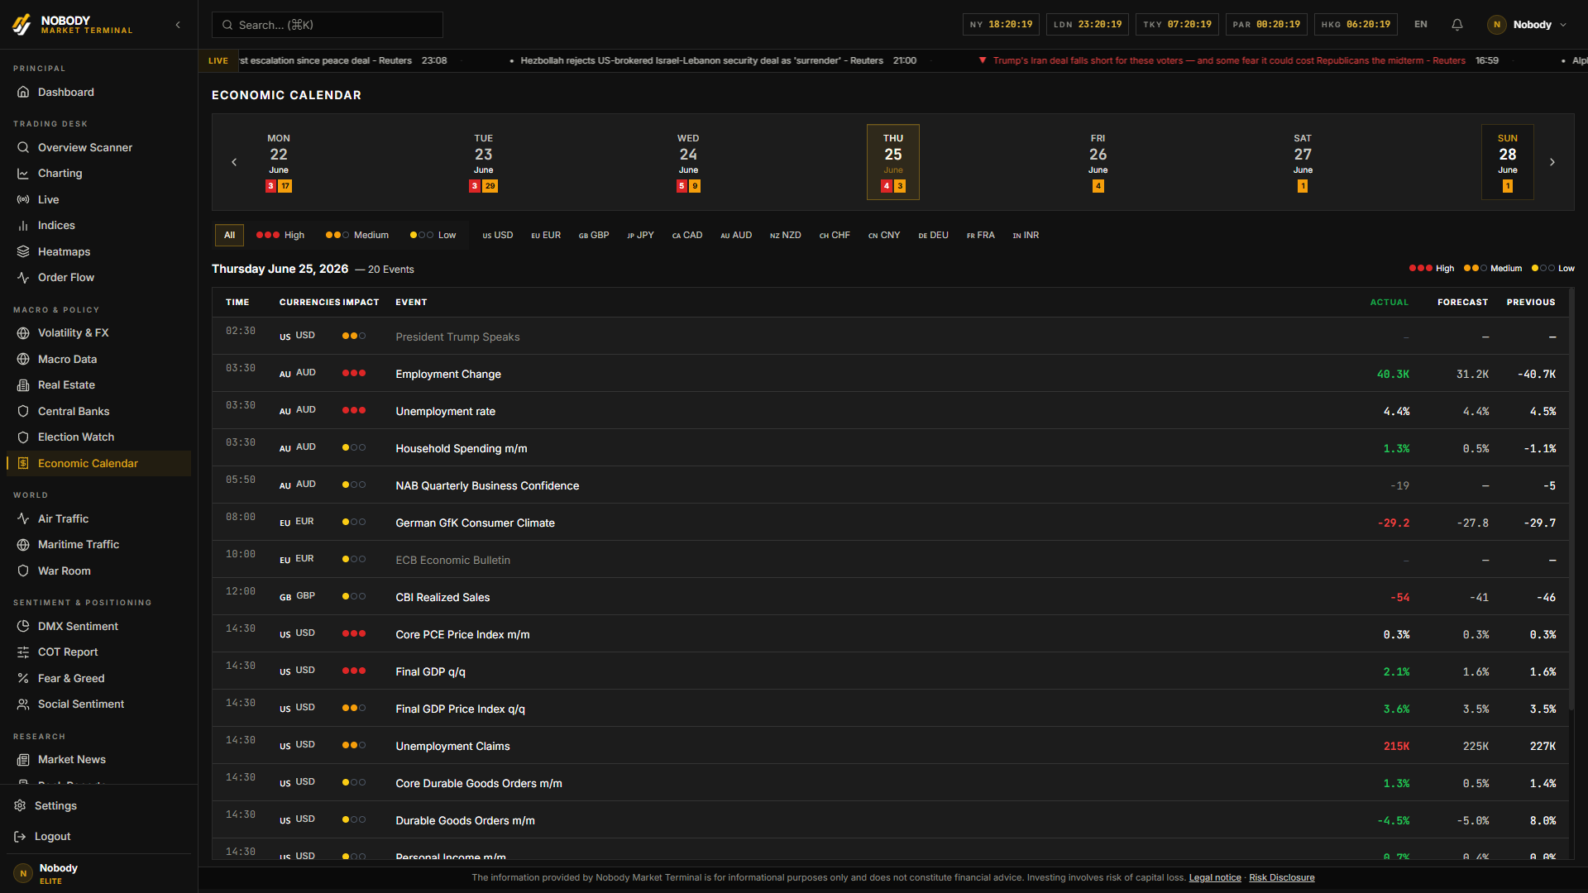Click the Employment Change event row
The height and width of the screenshot is (893, 1588).
[x=891, y=374]
